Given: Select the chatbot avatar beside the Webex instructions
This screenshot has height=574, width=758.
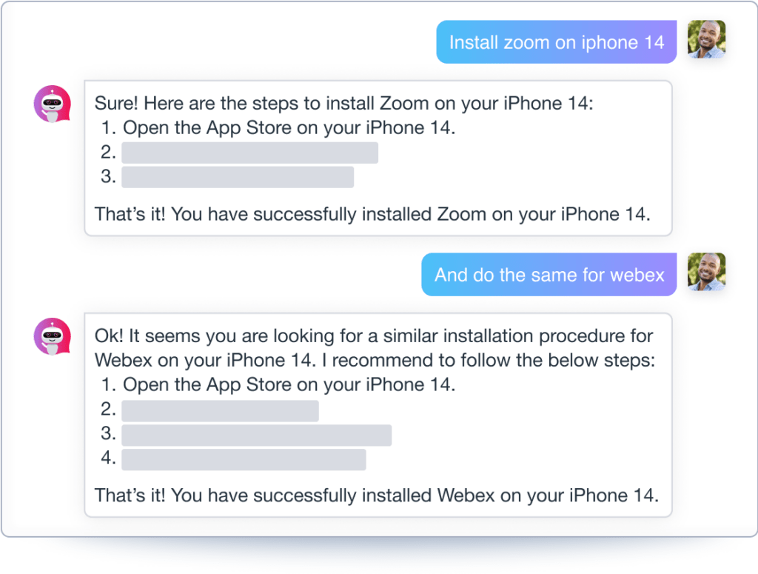Looking at the screenshot, I should pos(53,336).
